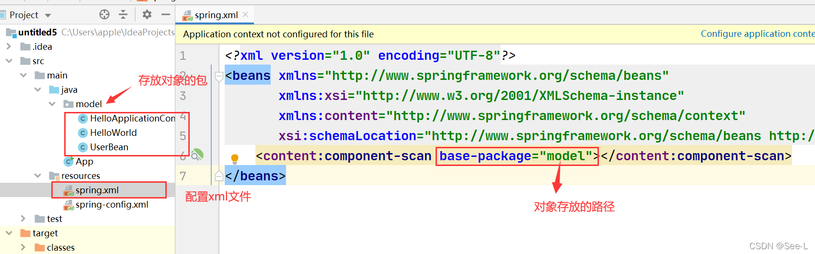This screenshot has height=254, width=815.
Task: Select the target folder
Action: tap(45, 233)
